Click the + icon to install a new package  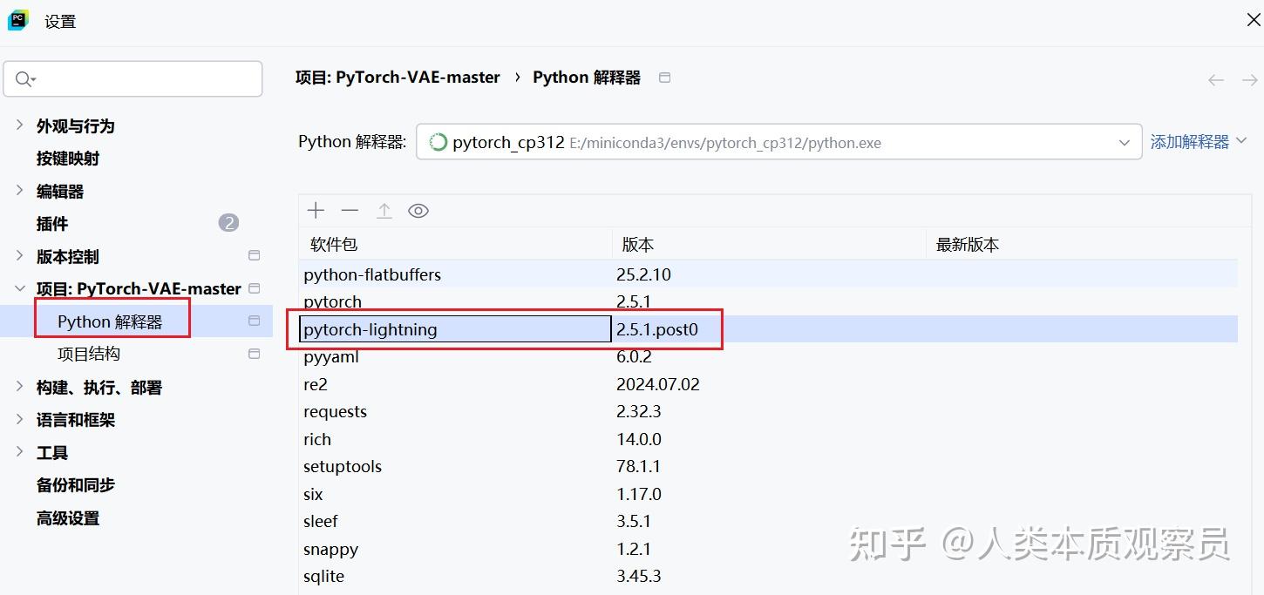click(x=316, y=210)
